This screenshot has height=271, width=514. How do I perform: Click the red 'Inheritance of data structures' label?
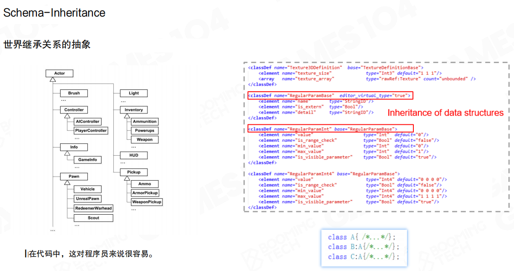[x=445, y=113]
